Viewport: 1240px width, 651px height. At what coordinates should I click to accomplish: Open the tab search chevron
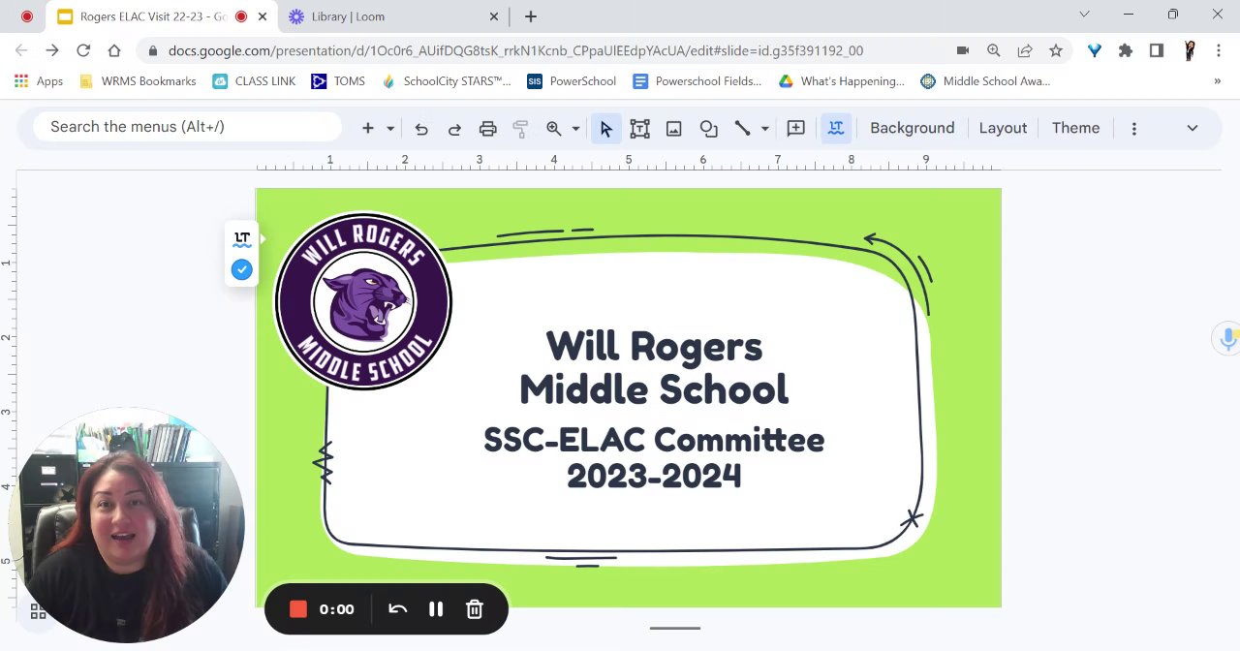(x=1084, y=14)
